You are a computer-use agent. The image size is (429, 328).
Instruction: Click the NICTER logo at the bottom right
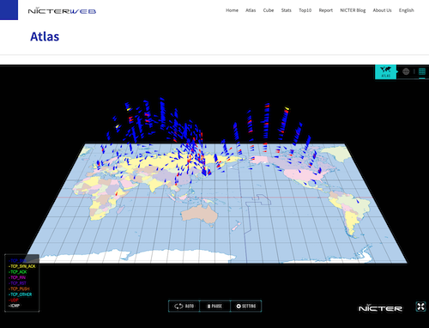(380, 308)
